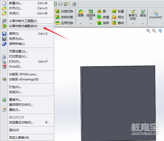Click the Save All icon
The height and width of the screenshot is (141, 164).
(x=4, y=44)
